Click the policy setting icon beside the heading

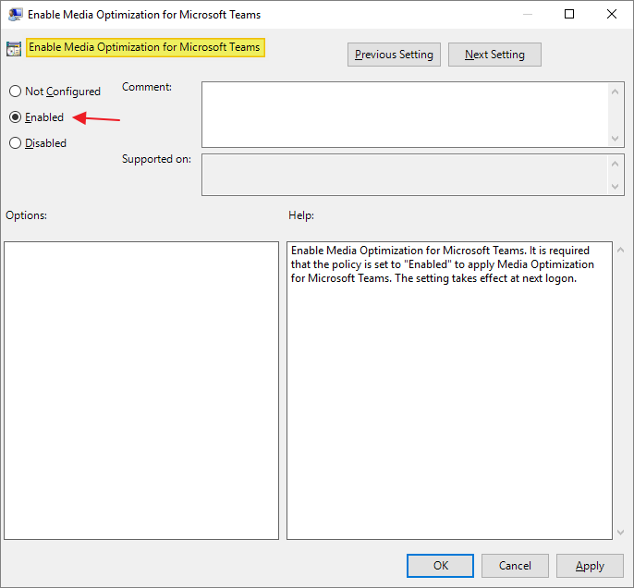point(14,49)
